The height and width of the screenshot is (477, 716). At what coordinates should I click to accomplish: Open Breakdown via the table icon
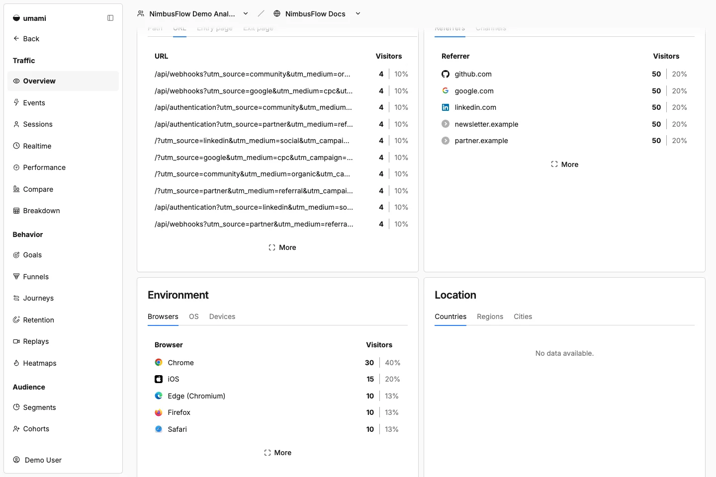click(16, 211)
